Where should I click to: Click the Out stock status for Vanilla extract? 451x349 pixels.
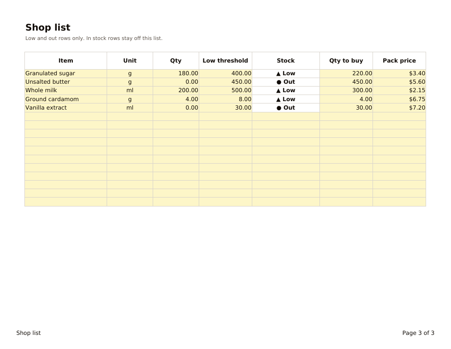click(286, 108)
